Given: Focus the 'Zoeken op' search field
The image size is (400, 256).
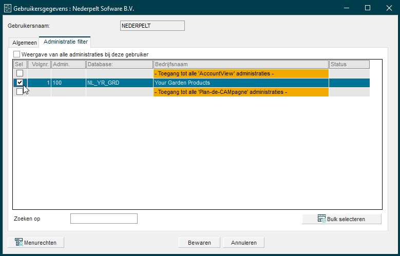Looking at the screenshot, I should click(104, 219).
